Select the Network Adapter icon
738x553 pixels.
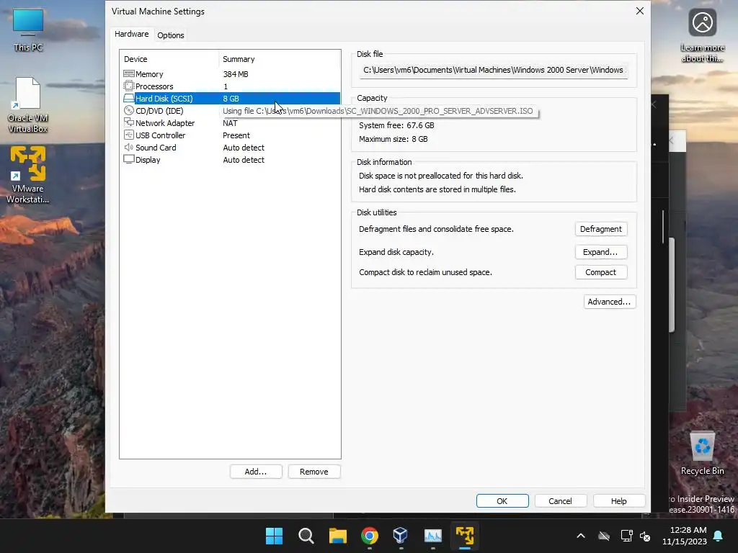point(128,122)
